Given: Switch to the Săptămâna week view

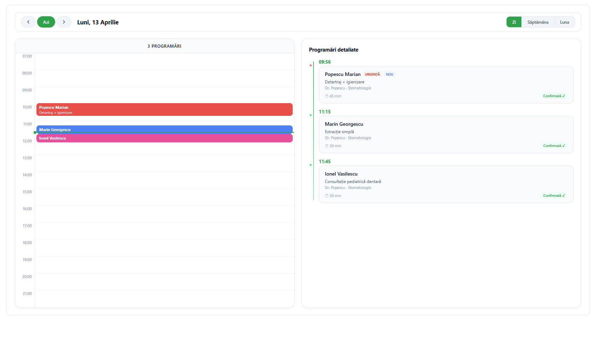Looking at the screenshot, I should coord(538,22).
